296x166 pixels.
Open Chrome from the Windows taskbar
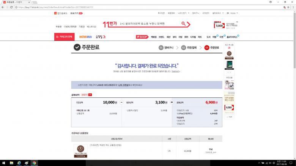(x=34, y=163)
